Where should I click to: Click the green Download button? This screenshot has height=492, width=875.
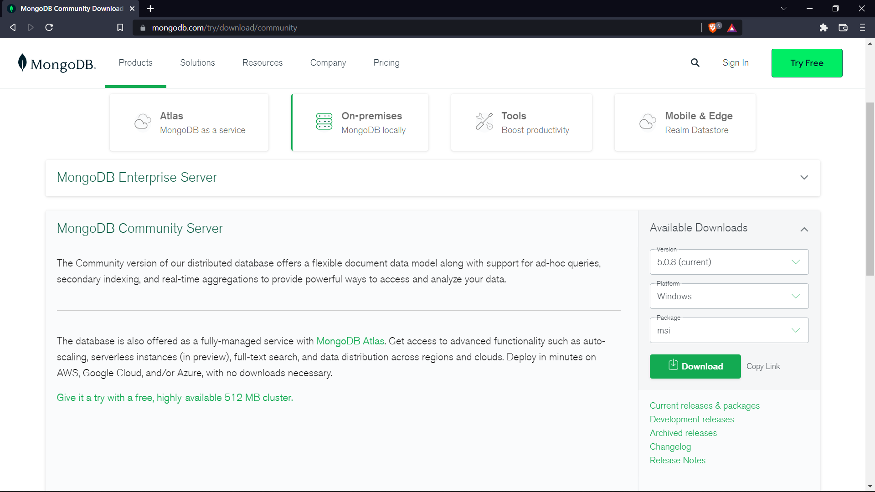click(x=695, y=366)
